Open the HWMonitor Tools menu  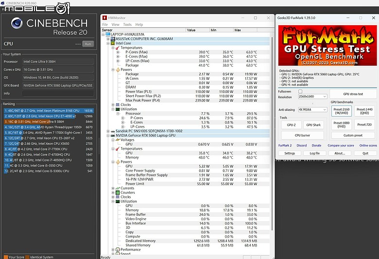[x=127, y=24]
